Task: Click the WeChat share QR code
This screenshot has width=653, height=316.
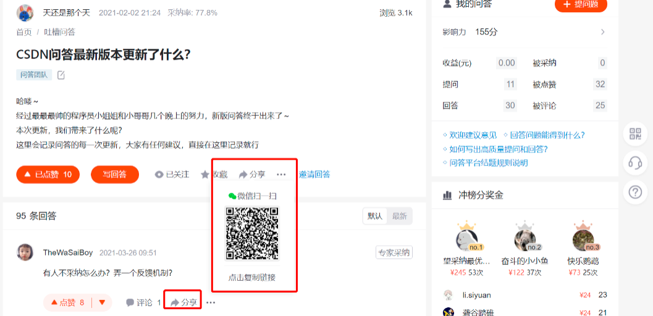Action: click(x=252, y=233)
